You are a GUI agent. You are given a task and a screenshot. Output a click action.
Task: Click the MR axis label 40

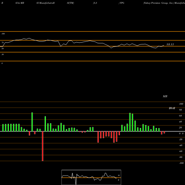(x=181, y=122)
